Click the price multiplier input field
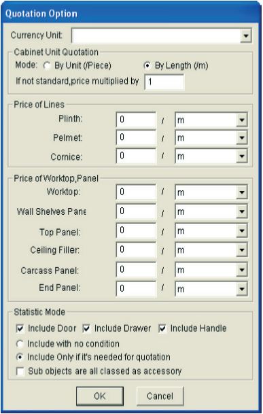This screenshot has height=414, width=263. pos(164,82)
